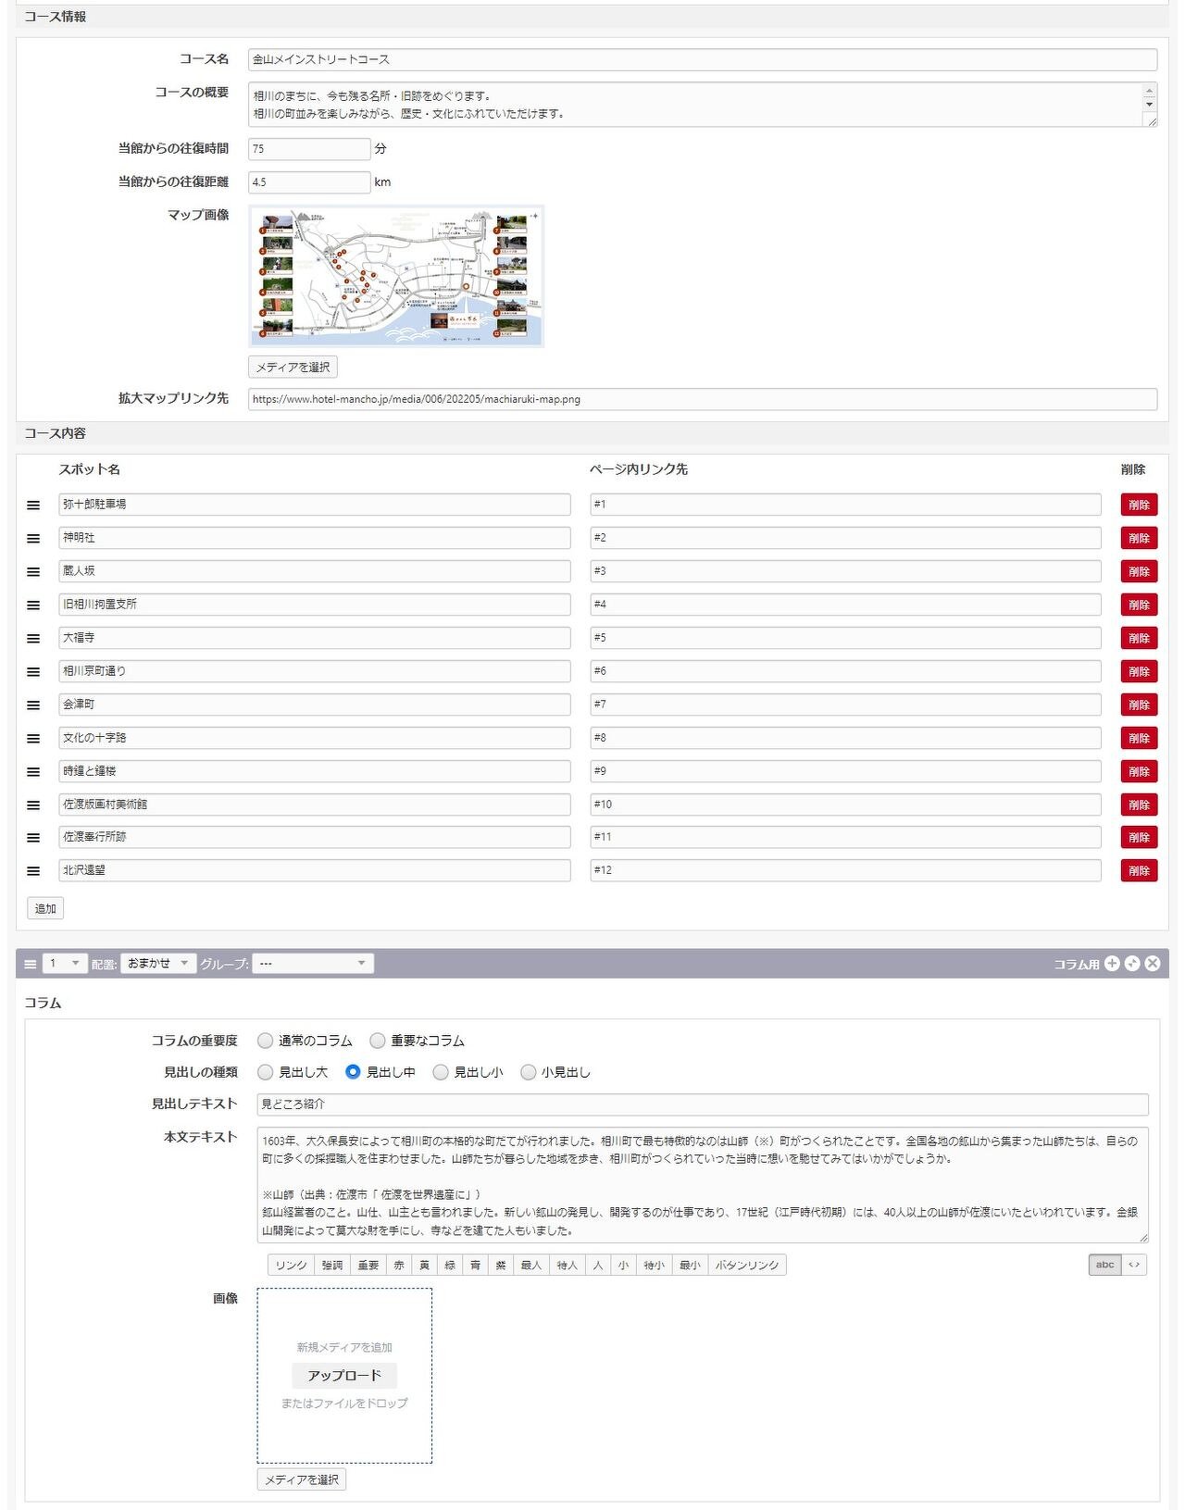
Task: Delete the 神明社 row with 削除 button
Action: tap(1139, 539)
